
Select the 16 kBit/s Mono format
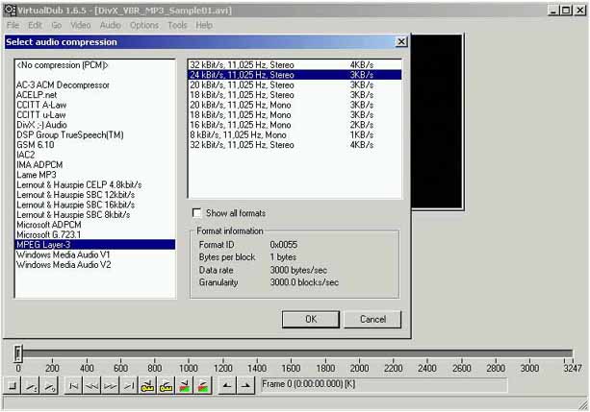point(295,125)
